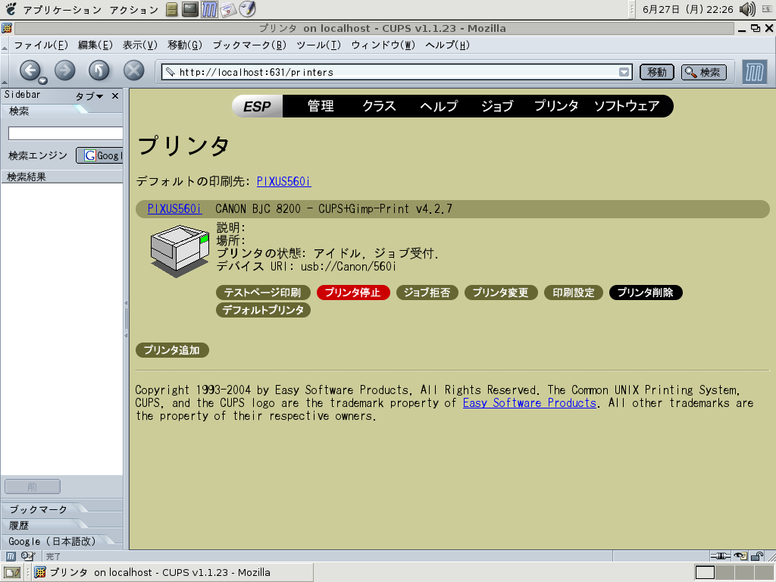Expand the URL bar history dropdown
776x582 pixels.
click(x=624, y=72)
